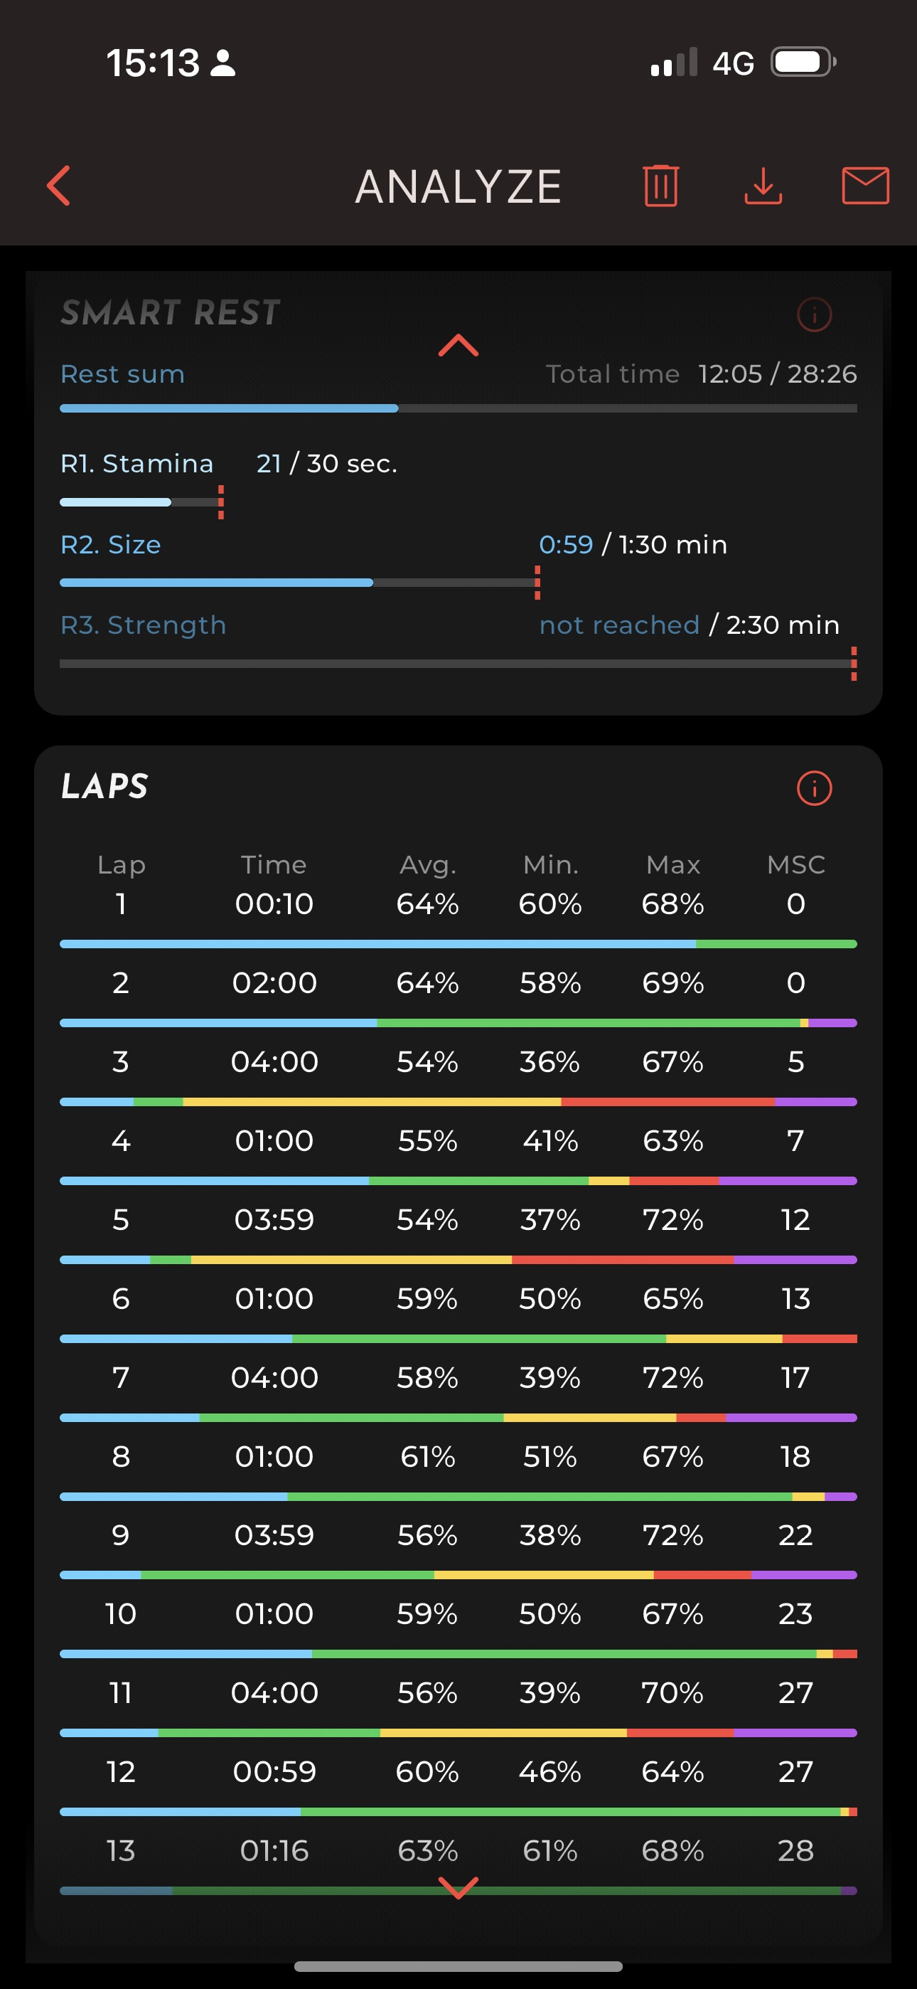917x1989 pixels.
Task: Tap the lap 5 zone color bar
Action: click(458, 1260)
